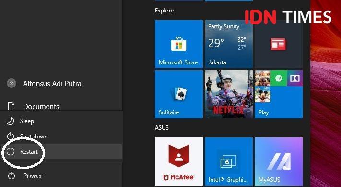Open the Play tile group label
Viewport: 341px width, 187px height.
point(264,112)
